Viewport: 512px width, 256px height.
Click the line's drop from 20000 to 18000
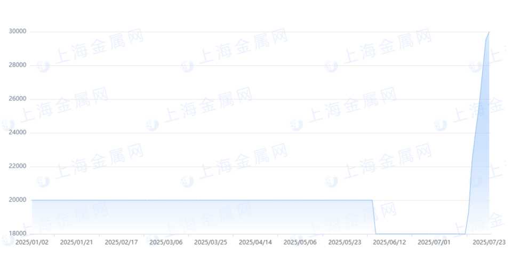pyautogui.click(x=374, y=217)
